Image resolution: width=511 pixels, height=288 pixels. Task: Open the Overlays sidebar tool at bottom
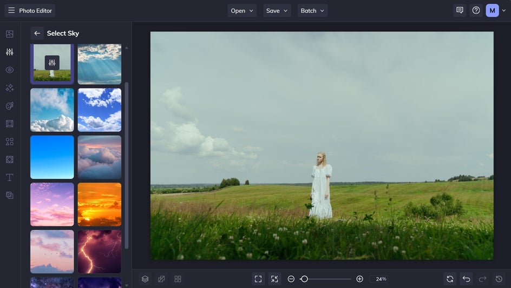9,195
